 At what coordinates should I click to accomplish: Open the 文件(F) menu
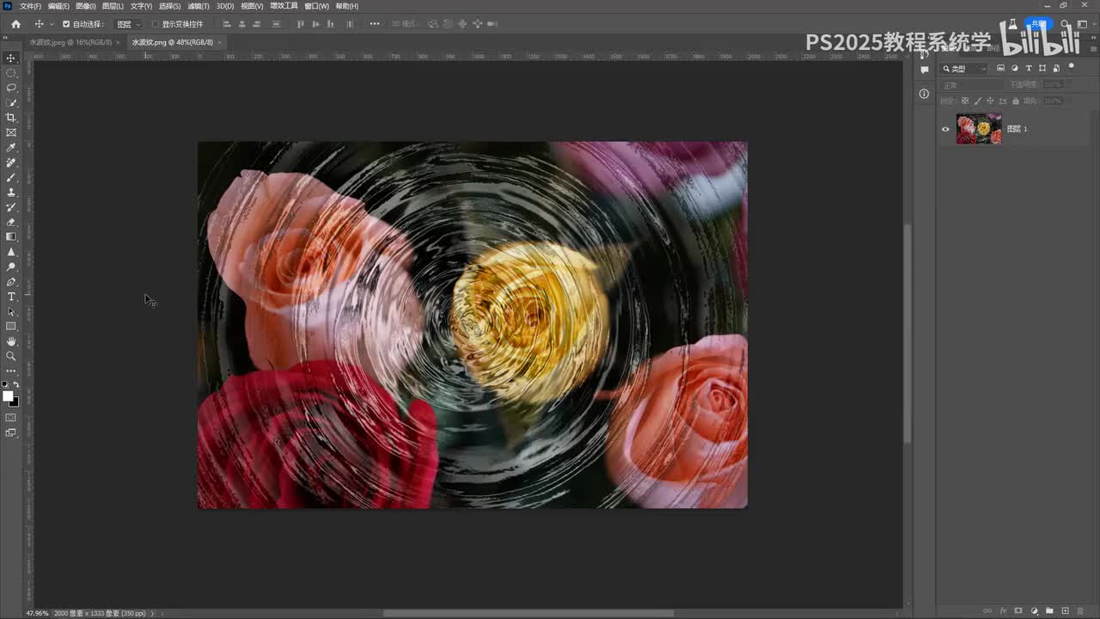coord(30,6)
